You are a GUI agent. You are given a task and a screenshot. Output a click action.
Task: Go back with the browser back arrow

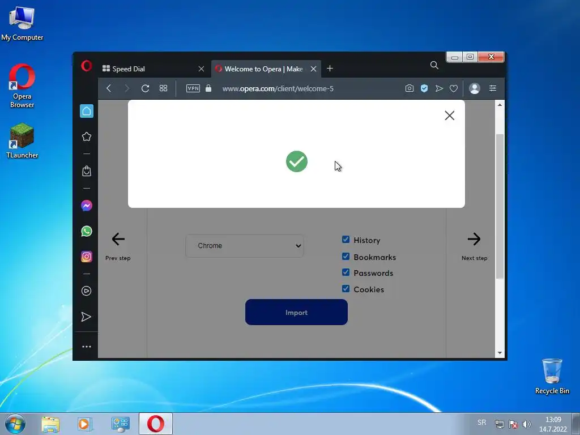coord(109,88)
